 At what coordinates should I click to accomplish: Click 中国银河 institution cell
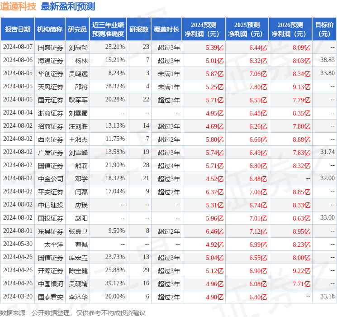tap(51, 283)
